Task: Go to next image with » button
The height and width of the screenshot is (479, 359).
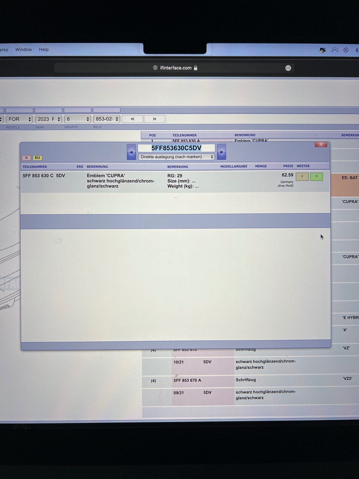Action: pyautogui.click(x=154, y=119)
